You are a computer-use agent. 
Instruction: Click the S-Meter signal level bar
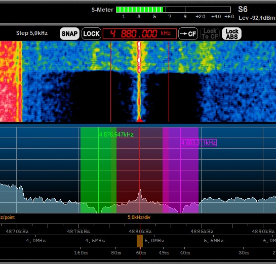[x=173, y=10]
